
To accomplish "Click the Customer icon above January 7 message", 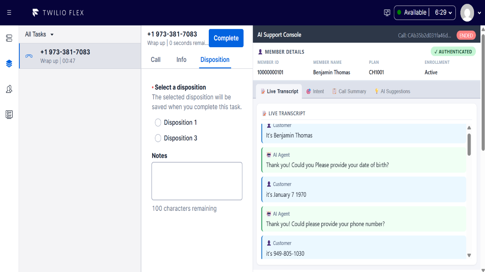I will [x=269, y=184].
